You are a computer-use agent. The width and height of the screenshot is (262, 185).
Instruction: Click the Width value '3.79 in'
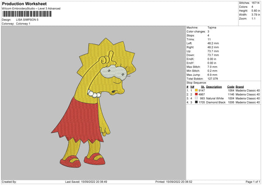255,15
